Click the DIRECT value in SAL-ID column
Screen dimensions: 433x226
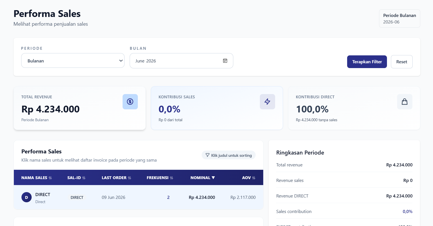click(x=77, y=197)
